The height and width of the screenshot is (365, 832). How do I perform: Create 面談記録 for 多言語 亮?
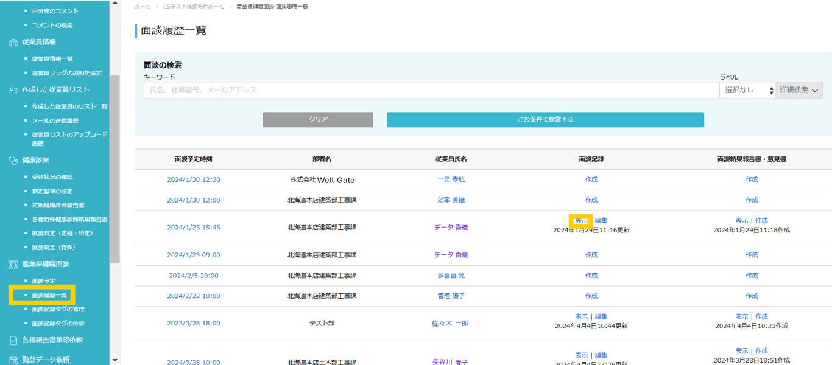coord(591,276)
